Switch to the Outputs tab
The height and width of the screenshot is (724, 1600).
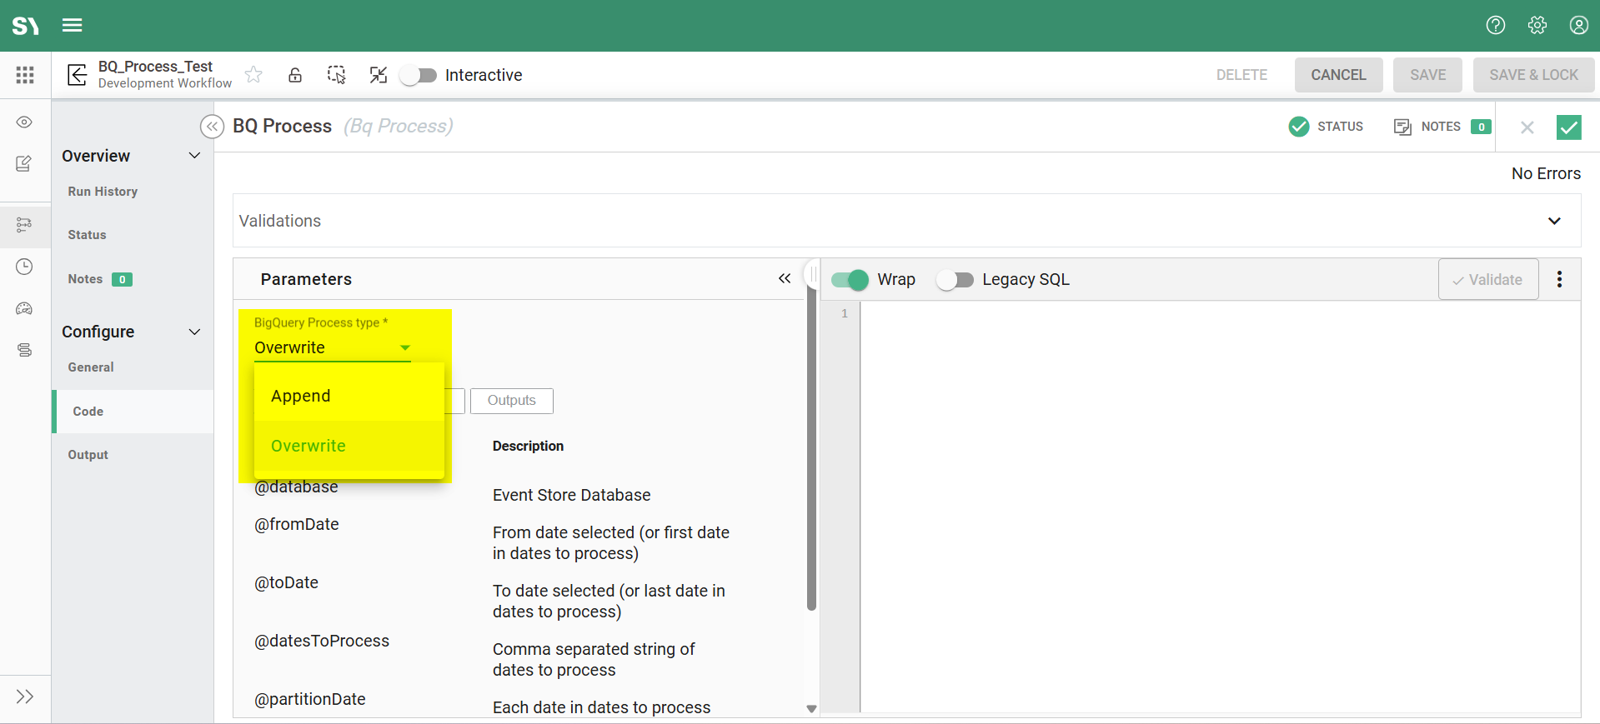(511, 401)
